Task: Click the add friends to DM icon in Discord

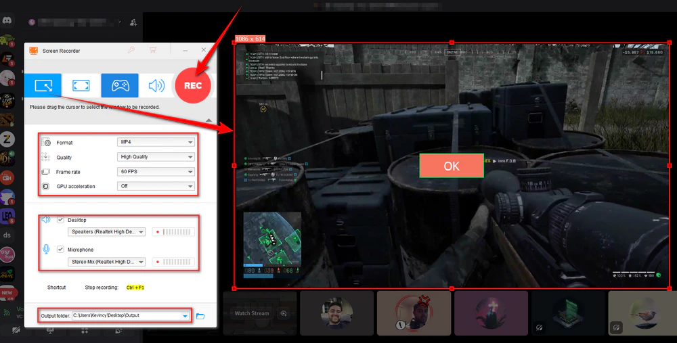Action: [133, 22]
